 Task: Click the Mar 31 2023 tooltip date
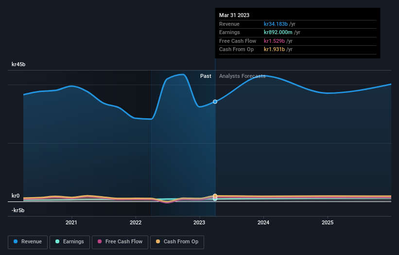tap(234, 15)
